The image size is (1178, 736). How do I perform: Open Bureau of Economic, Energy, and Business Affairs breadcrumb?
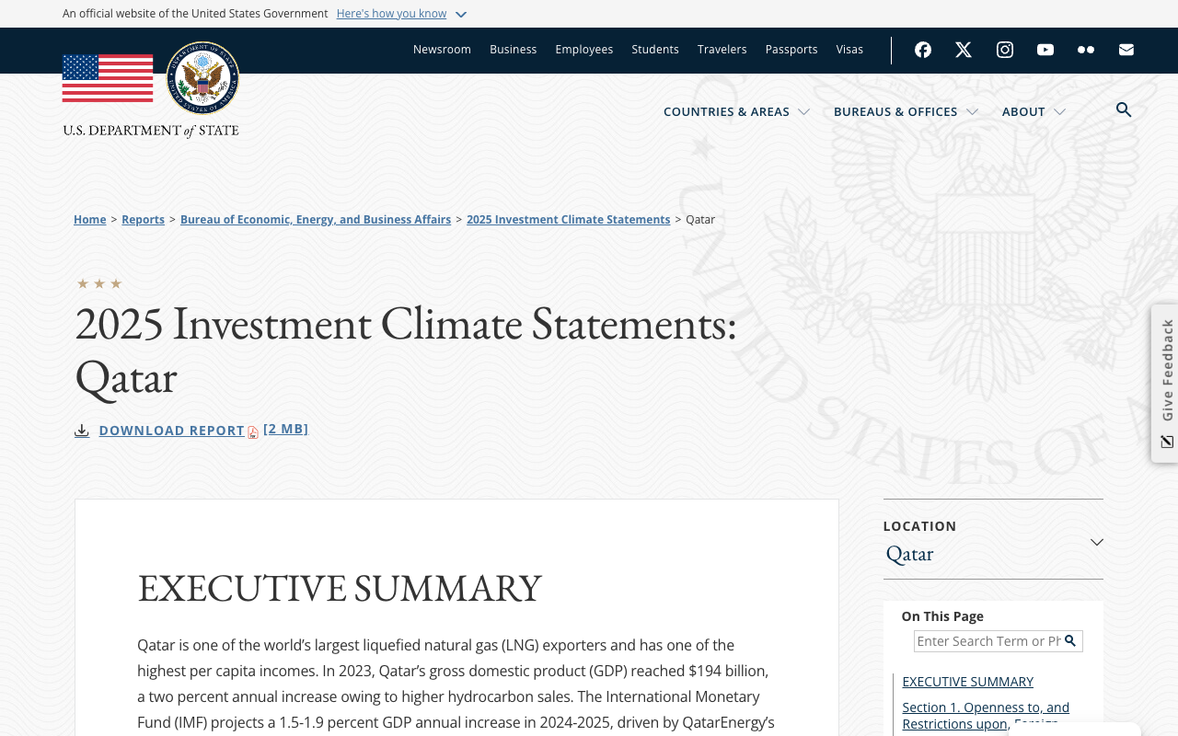pos(316,220)
